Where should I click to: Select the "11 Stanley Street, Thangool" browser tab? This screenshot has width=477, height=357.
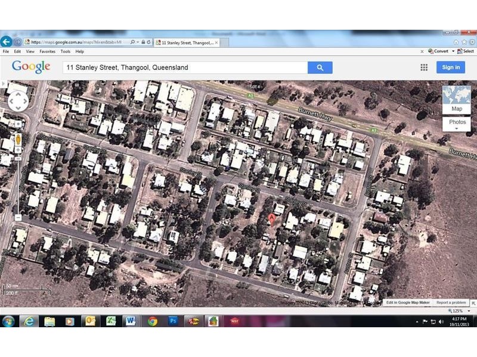click(x=188, y=42)
